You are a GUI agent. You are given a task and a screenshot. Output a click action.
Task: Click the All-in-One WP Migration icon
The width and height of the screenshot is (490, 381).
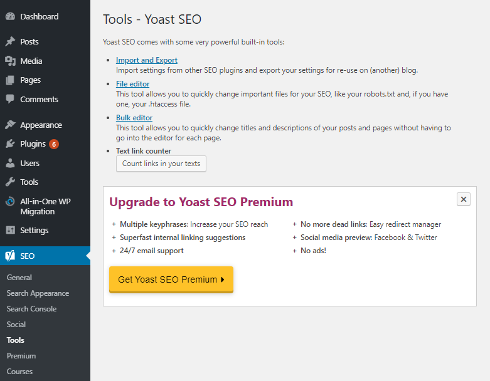[x=10, y=201]
